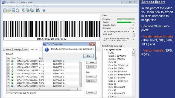The width and height of the screenshot is (175, 98).
Task: Click the toolbar icon just right of Print
Action: [x=24, y=10]
